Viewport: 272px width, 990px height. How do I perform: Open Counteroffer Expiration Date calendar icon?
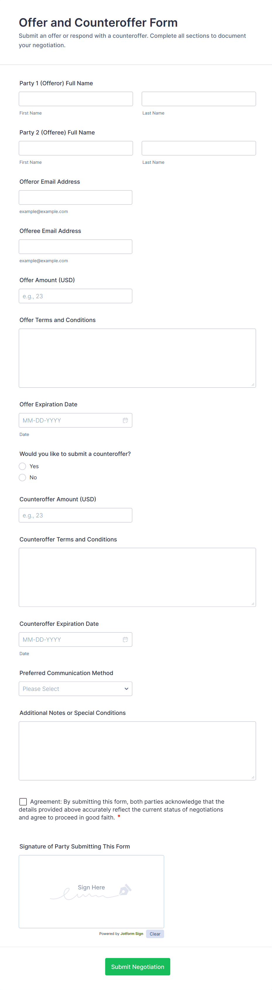(125, 640)
